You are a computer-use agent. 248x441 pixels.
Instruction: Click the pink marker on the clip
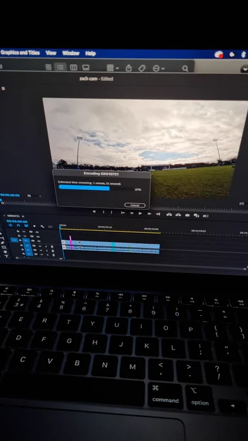(x=71, y=243)
